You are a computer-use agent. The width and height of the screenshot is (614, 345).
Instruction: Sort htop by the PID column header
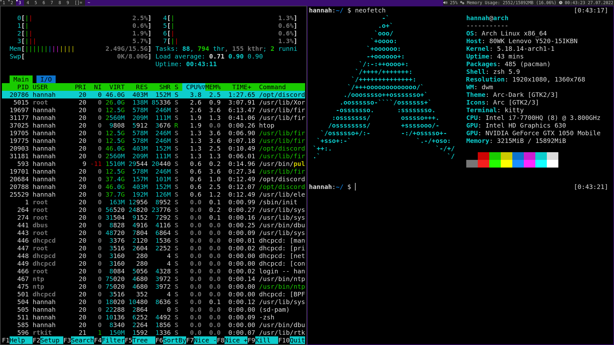click(x=23, y=87)
